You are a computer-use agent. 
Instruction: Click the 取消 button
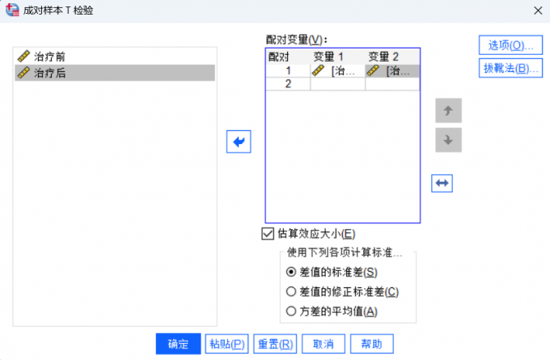324,344
